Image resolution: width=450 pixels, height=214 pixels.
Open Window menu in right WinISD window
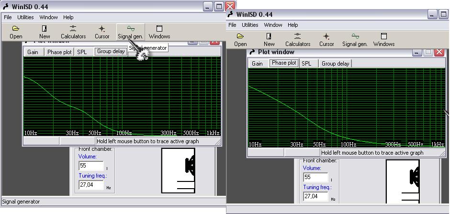(x=273, y=25)
